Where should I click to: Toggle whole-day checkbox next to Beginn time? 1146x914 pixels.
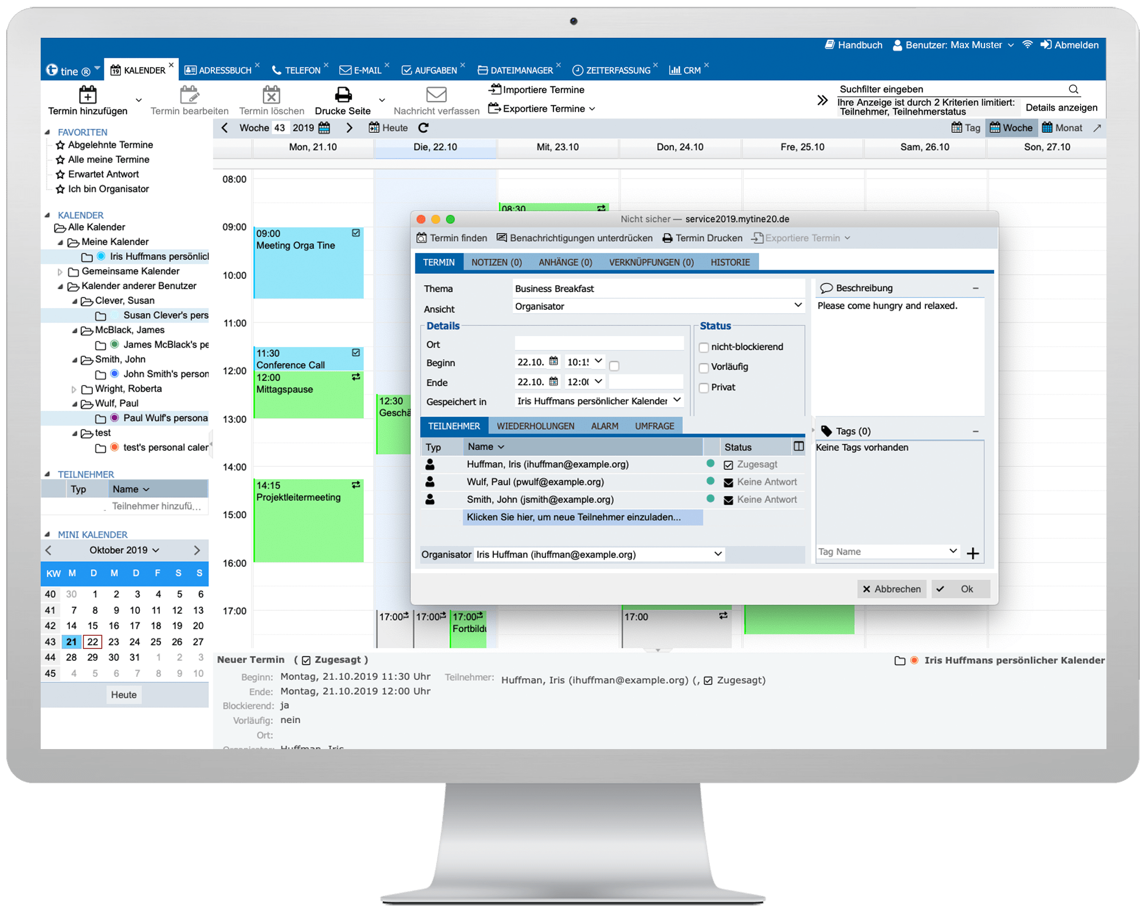tap(614, 365)
